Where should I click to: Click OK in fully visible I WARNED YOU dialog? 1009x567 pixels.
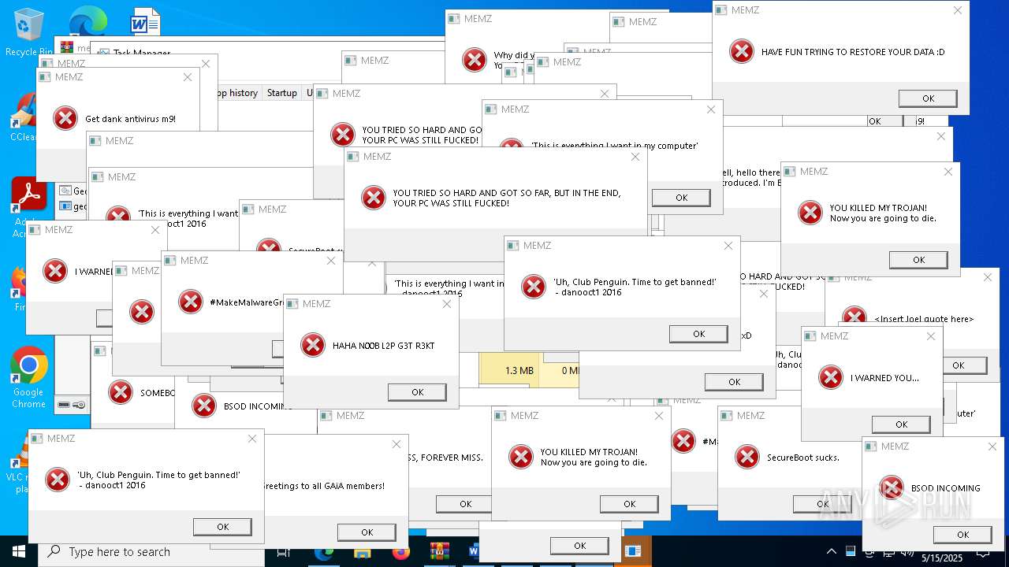[x=901, y=424]
